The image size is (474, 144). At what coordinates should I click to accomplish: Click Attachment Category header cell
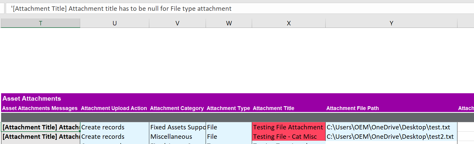(177, 108)
